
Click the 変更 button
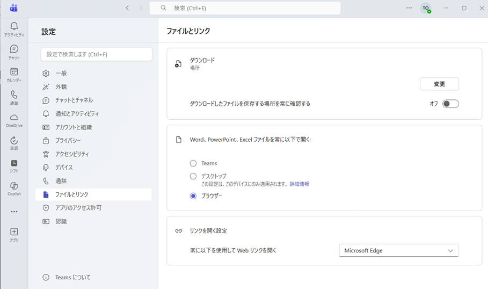(439, 84)
